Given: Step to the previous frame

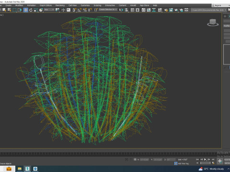Looking at the screenshot, I should coord(201,160).
